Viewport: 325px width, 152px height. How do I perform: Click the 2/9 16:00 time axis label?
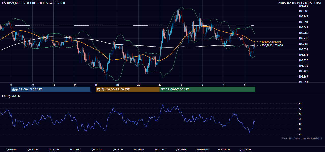[96, 150]
